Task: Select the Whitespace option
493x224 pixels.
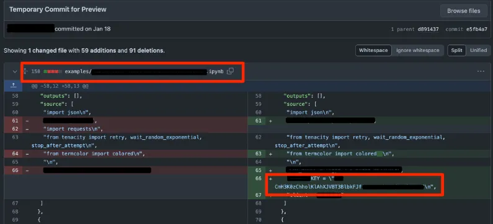Action: 373,51
